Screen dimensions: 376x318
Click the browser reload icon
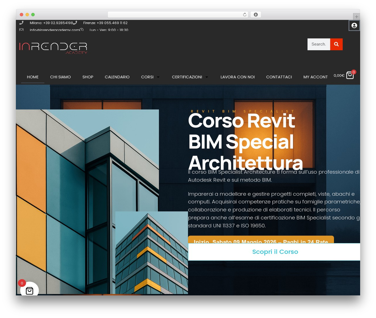(x=245, y=15)
